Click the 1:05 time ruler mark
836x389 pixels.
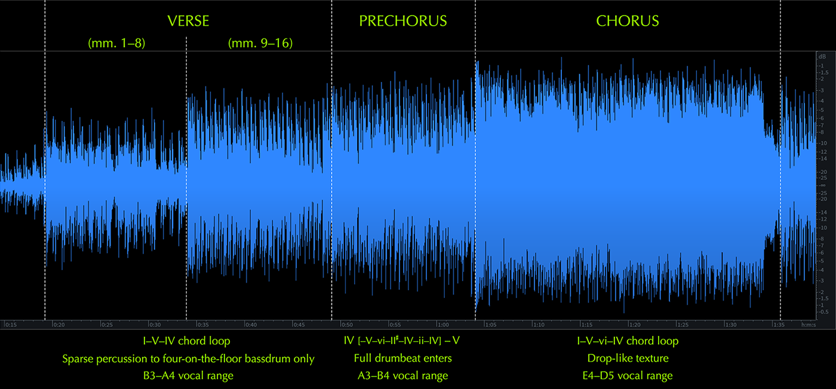point(491,324)
